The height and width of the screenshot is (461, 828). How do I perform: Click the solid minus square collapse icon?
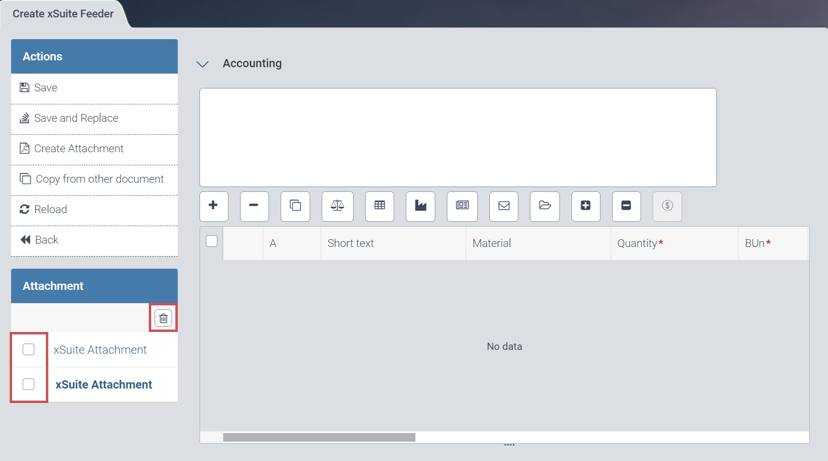626,206
